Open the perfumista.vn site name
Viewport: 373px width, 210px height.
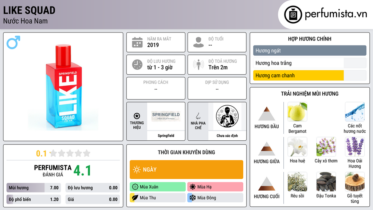(336, 14)
